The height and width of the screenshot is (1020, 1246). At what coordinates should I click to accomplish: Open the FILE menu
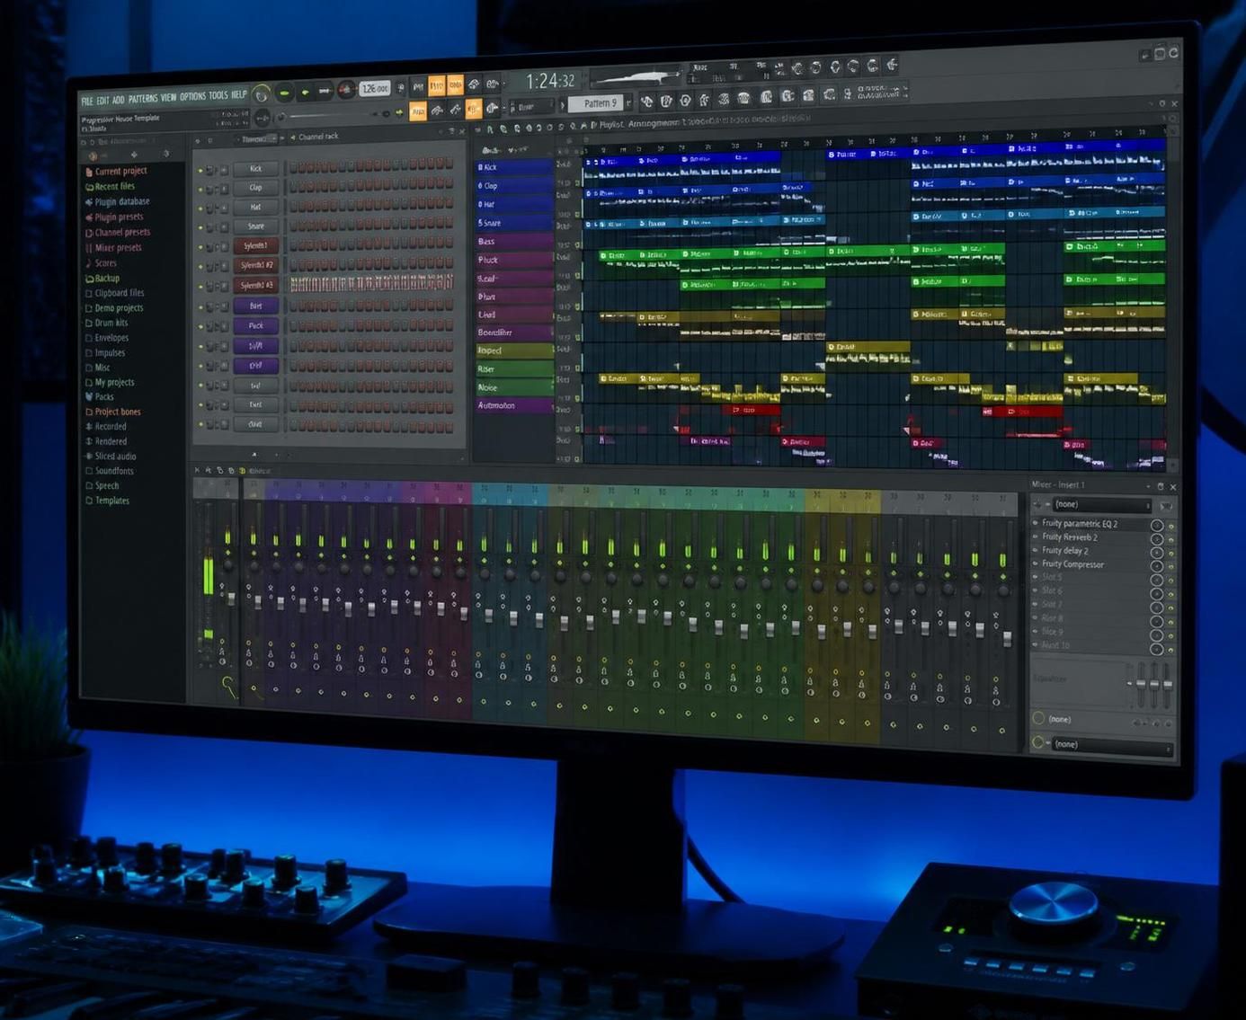click(x=87, y=101)
